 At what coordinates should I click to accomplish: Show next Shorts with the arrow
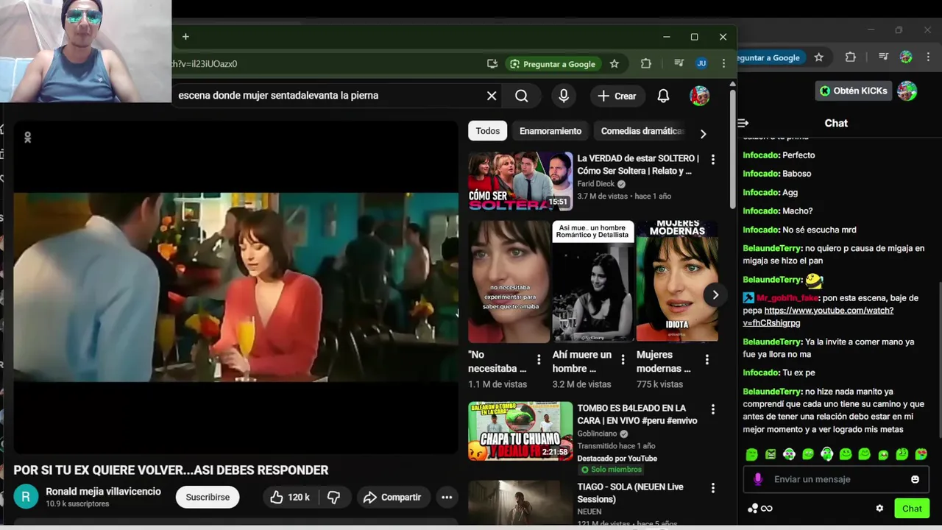click(x=715, y=295)
